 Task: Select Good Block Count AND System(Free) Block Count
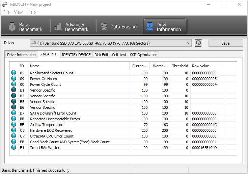pos(70,142)
